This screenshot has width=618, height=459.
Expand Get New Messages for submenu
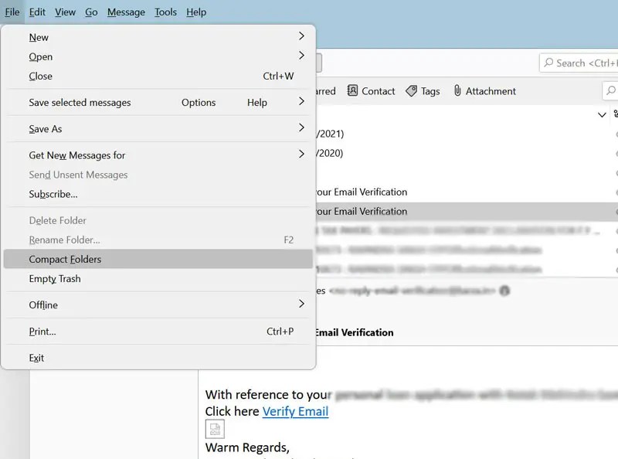point(159,155)
